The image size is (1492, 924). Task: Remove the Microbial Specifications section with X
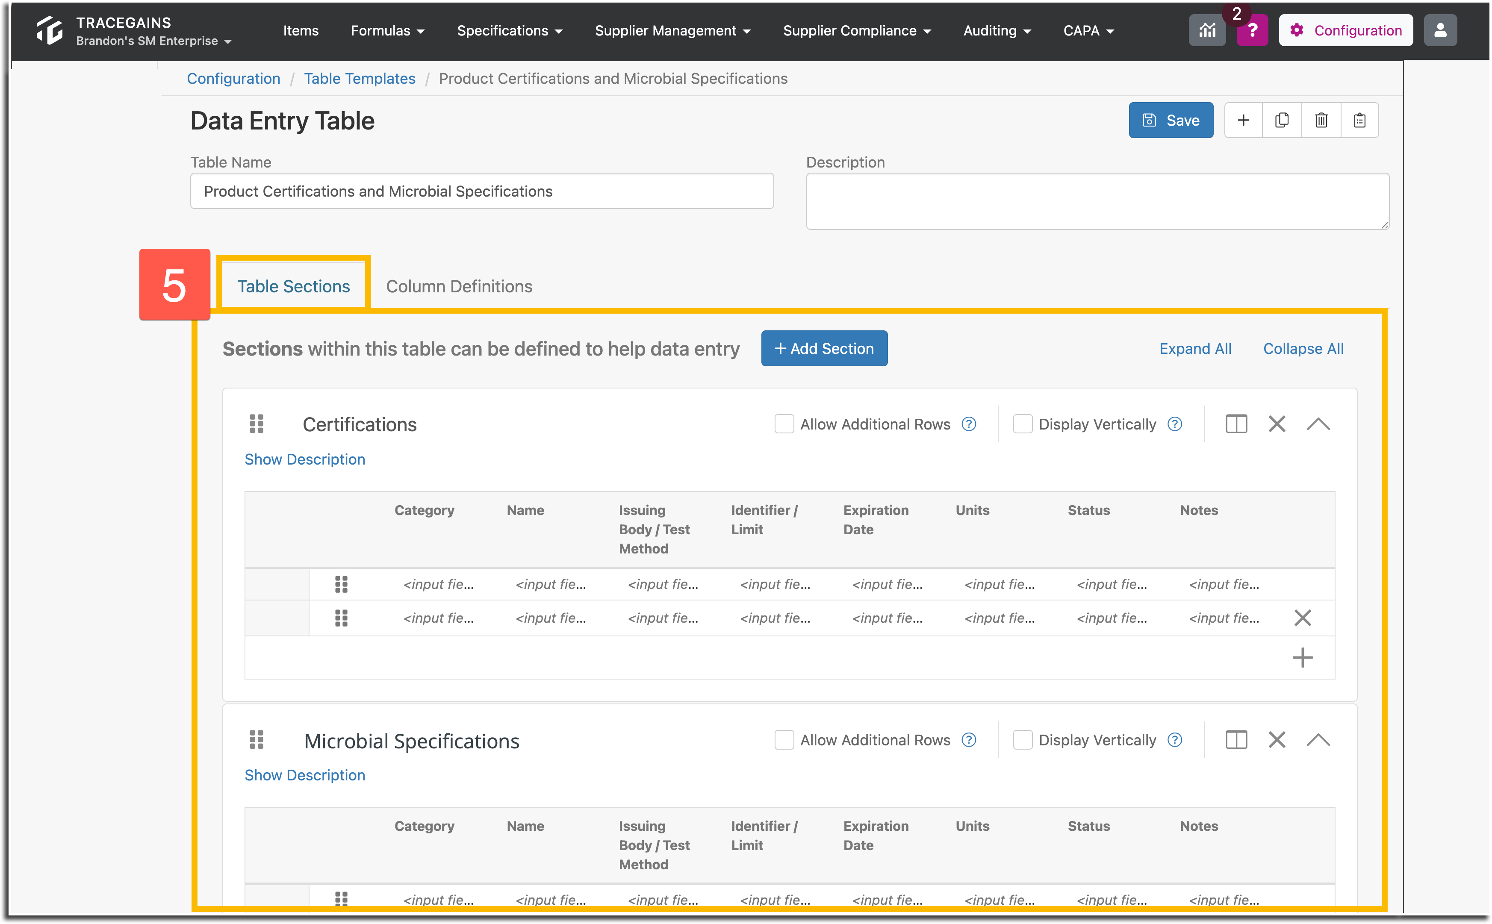1277,740
